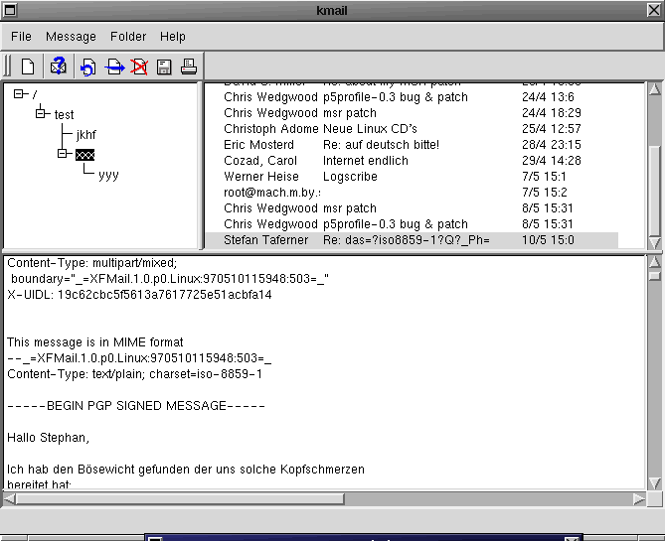665x541 pixels.
Task: Select the Stefan Taferner message row
Action: tap(412, 240)
